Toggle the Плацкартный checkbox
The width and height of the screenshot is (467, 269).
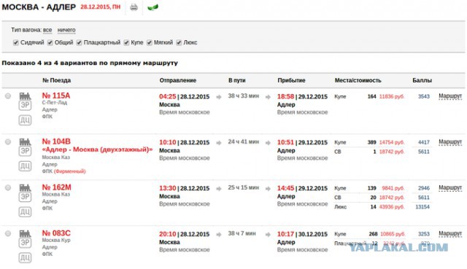79,42
